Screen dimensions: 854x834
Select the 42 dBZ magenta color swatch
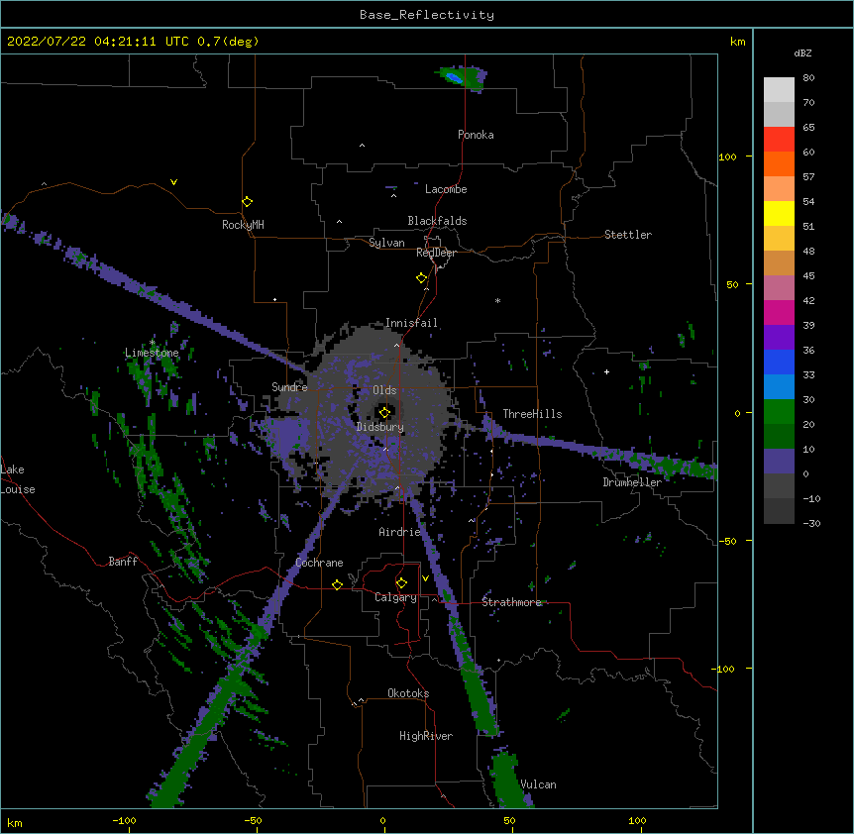(x=779, y=312)
